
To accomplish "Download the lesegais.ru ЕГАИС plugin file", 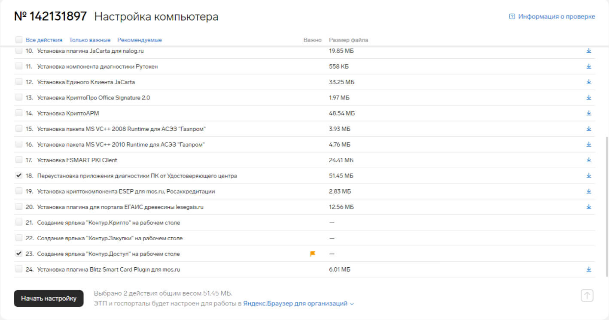I will point(589,207).
